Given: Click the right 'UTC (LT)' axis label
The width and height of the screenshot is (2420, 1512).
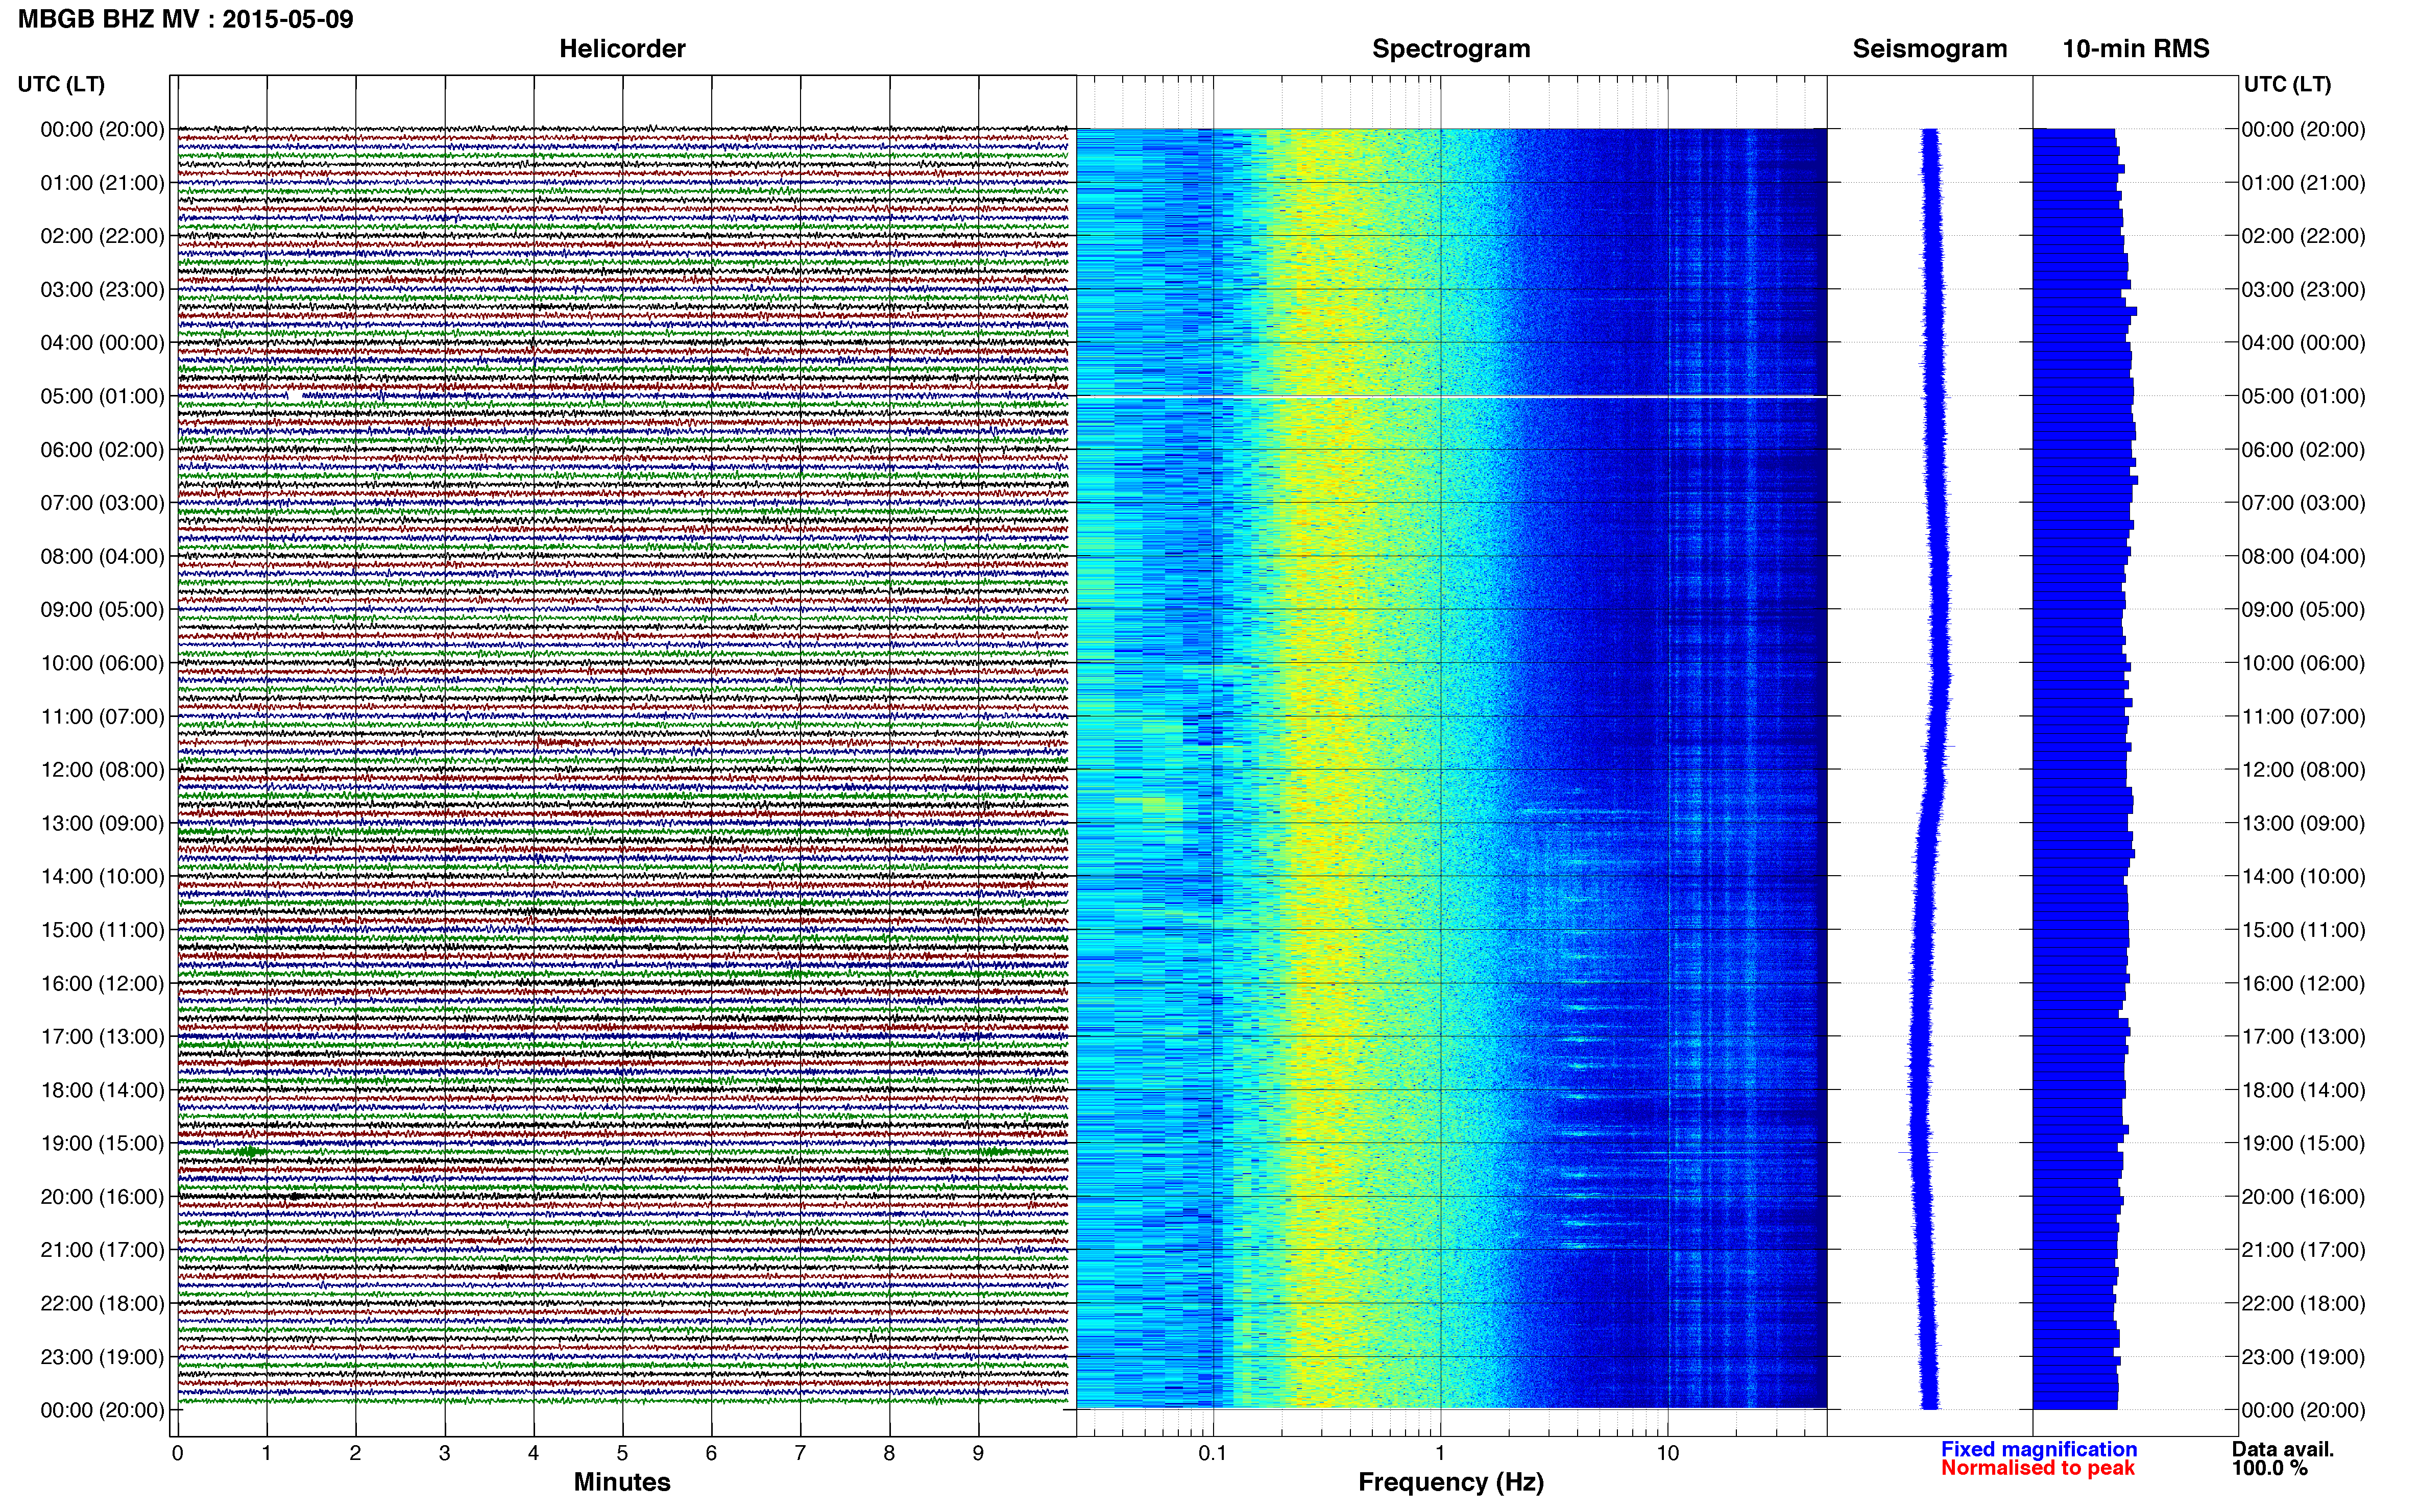Looking at the screenshot, I should (2287, 84).
